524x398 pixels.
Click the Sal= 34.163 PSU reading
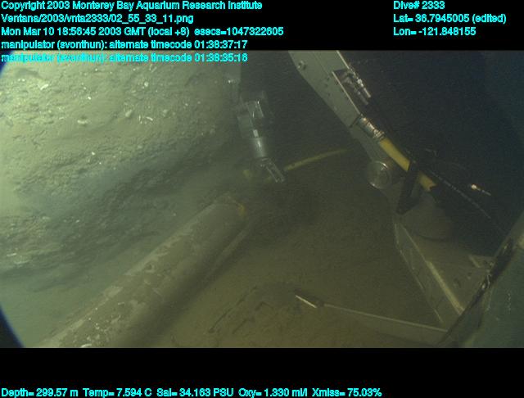pyautogui.click(x=195, y=392)
